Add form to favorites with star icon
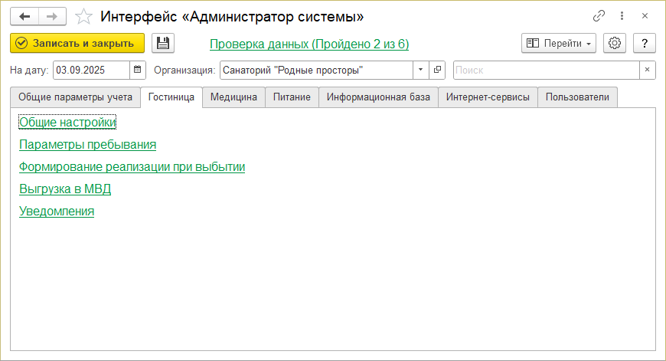This screenshot has width=666, height=361. coord(86,16)
